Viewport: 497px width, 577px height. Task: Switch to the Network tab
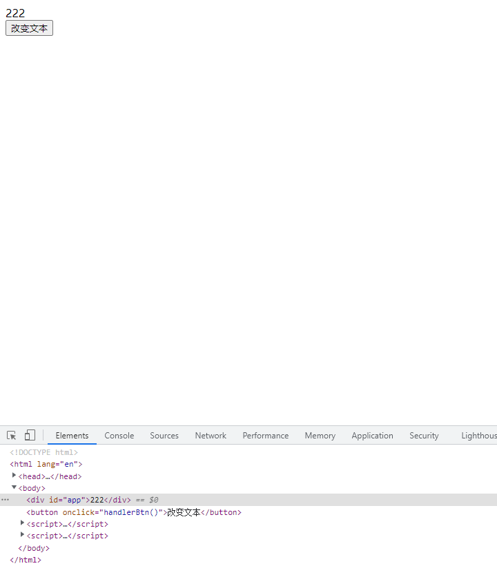(211, 435)
